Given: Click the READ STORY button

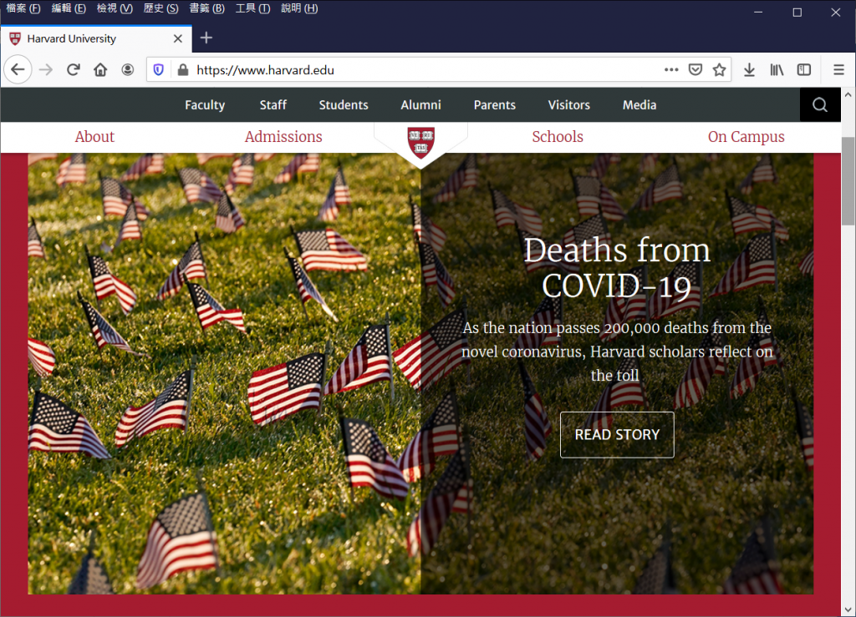Looking at the screenshot, I should click(x=617, y=434).
